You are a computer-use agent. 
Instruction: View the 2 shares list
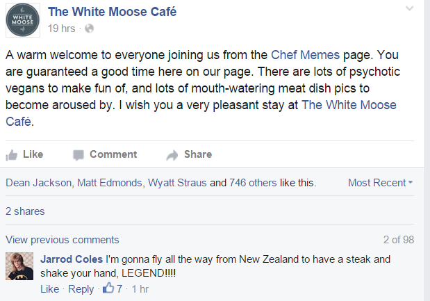25,211
